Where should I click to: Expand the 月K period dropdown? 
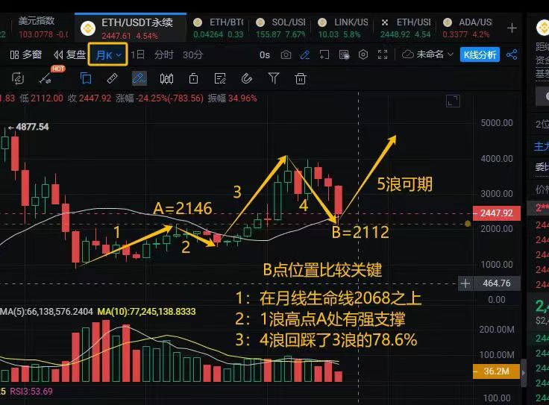pos(108,54)
